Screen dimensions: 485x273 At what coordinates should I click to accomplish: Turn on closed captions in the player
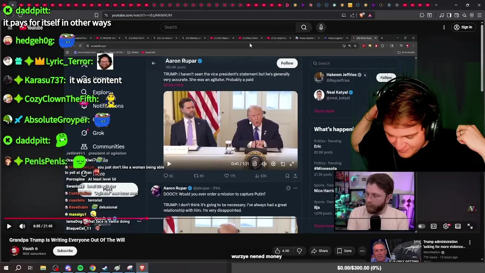click(x=433, y=226)
